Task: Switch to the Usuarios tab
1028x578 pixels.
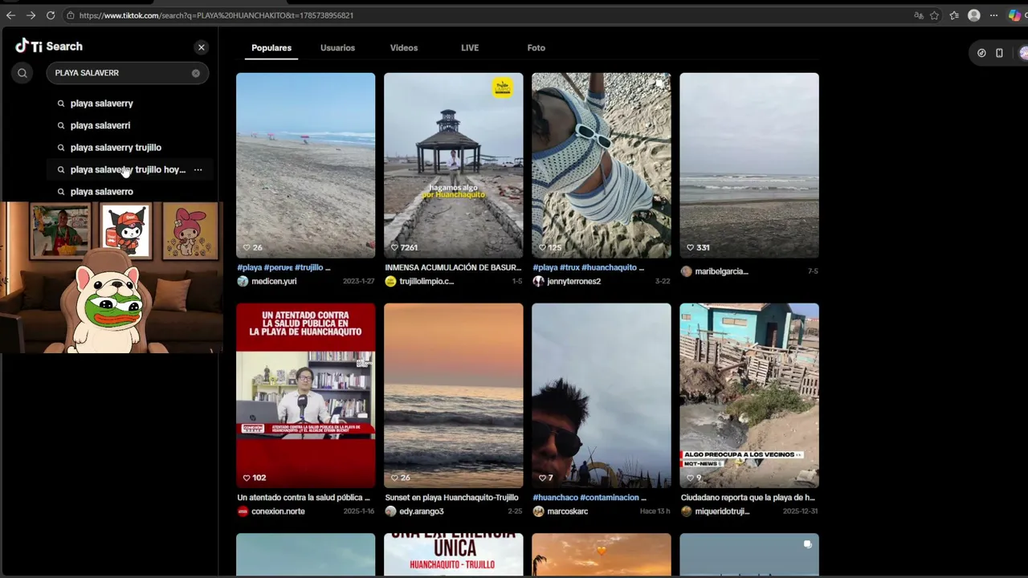Action: coord(337,48)
